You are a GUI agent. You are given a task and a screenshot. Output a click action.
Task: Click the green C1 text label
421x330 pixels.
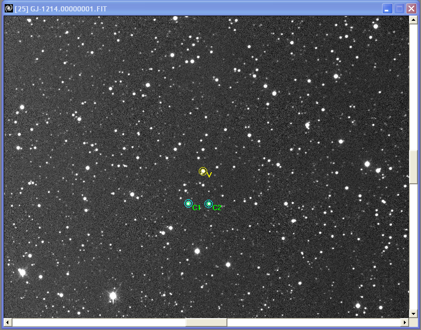click(196, 208)
